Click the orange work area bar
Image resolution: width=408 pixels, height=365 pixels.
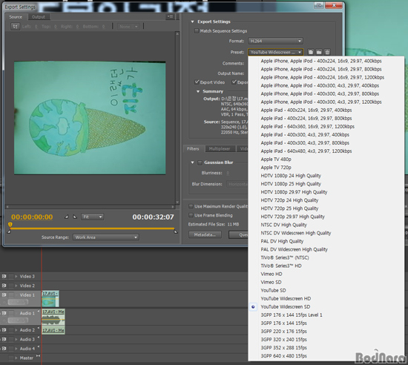coord(92,228)
